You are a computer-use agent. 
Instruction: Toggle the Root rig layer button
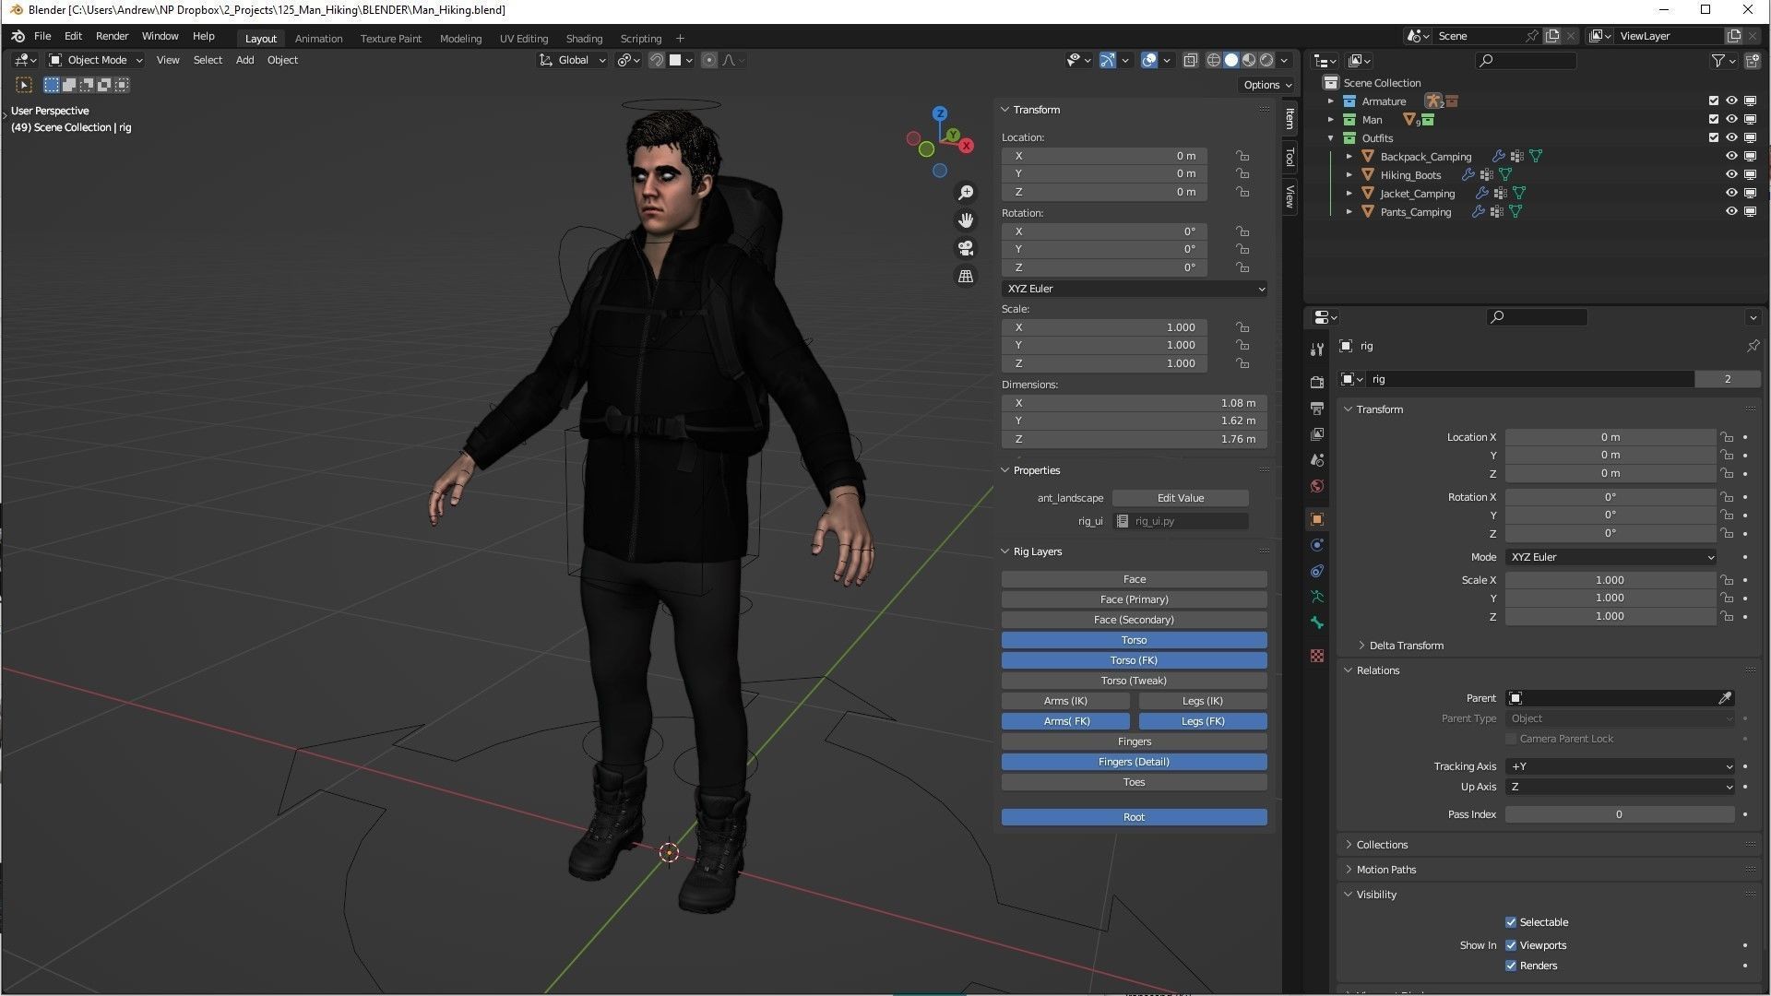[x=1135, y=817]
